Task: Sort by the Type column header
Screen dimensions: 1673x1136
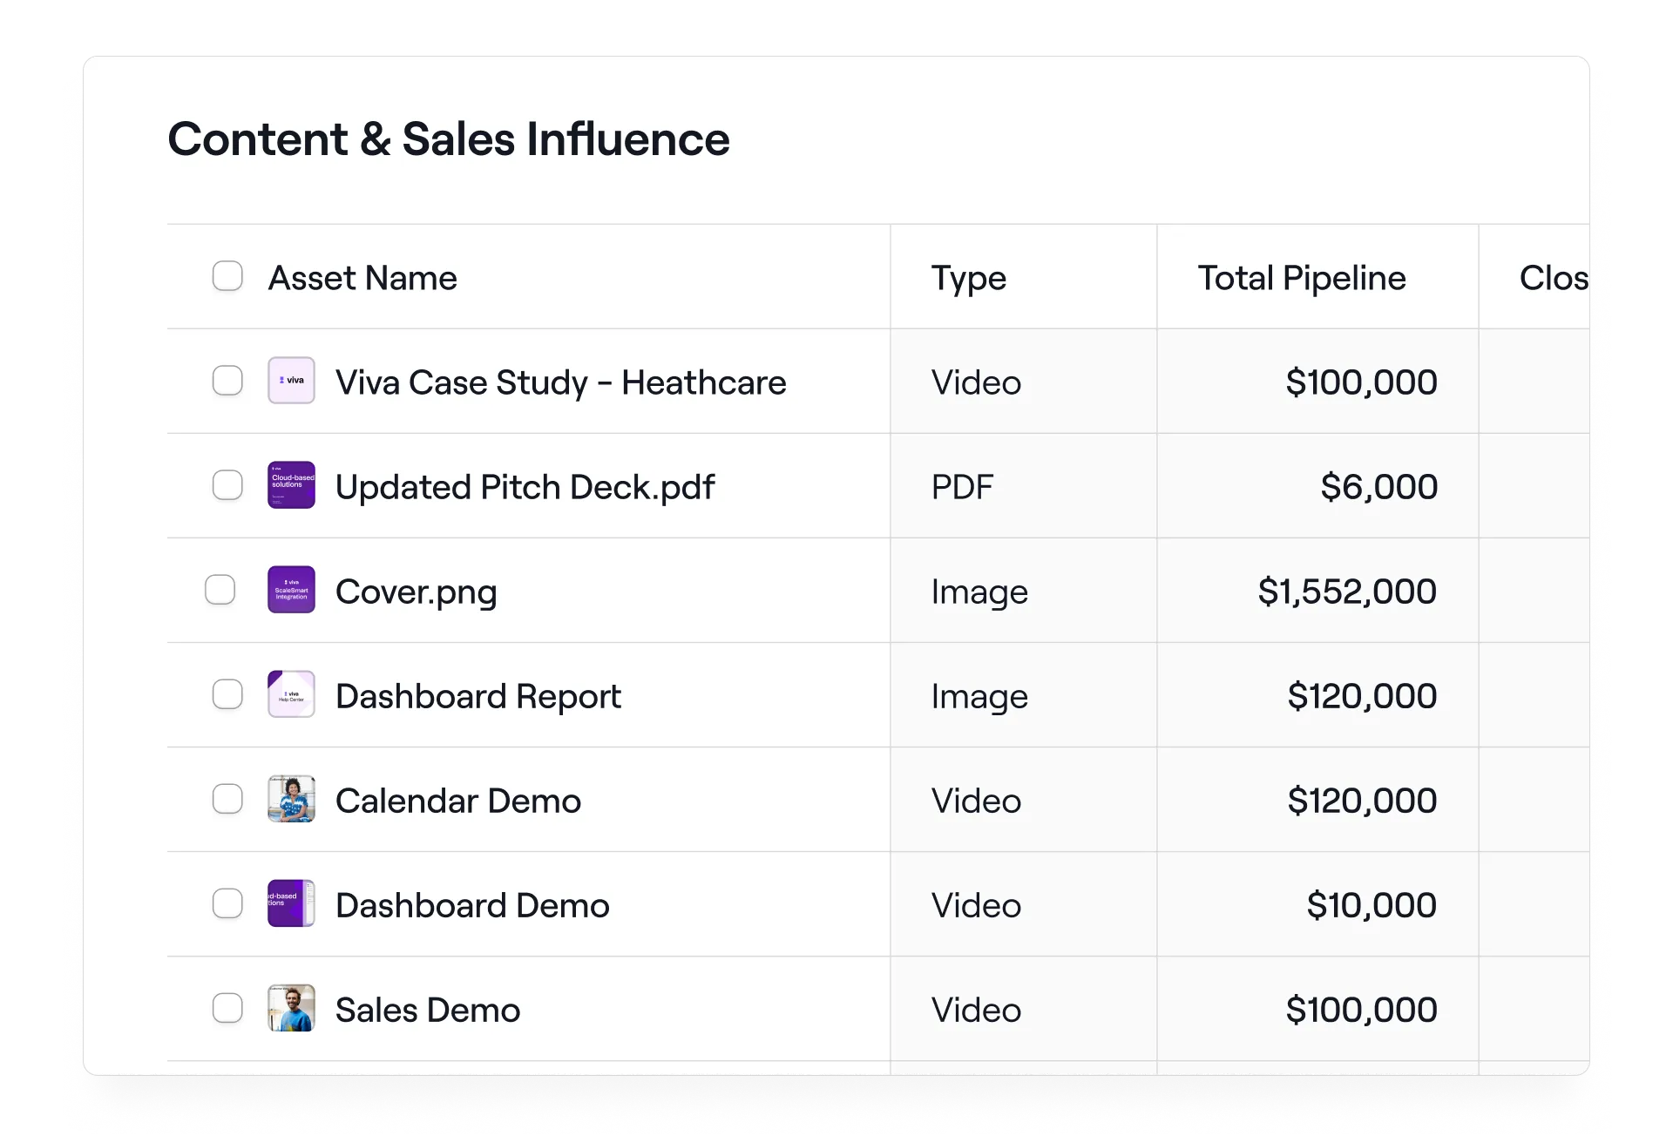Action: (968, 278)
